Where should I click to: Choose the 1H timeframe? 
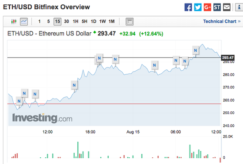click(76, 21)
